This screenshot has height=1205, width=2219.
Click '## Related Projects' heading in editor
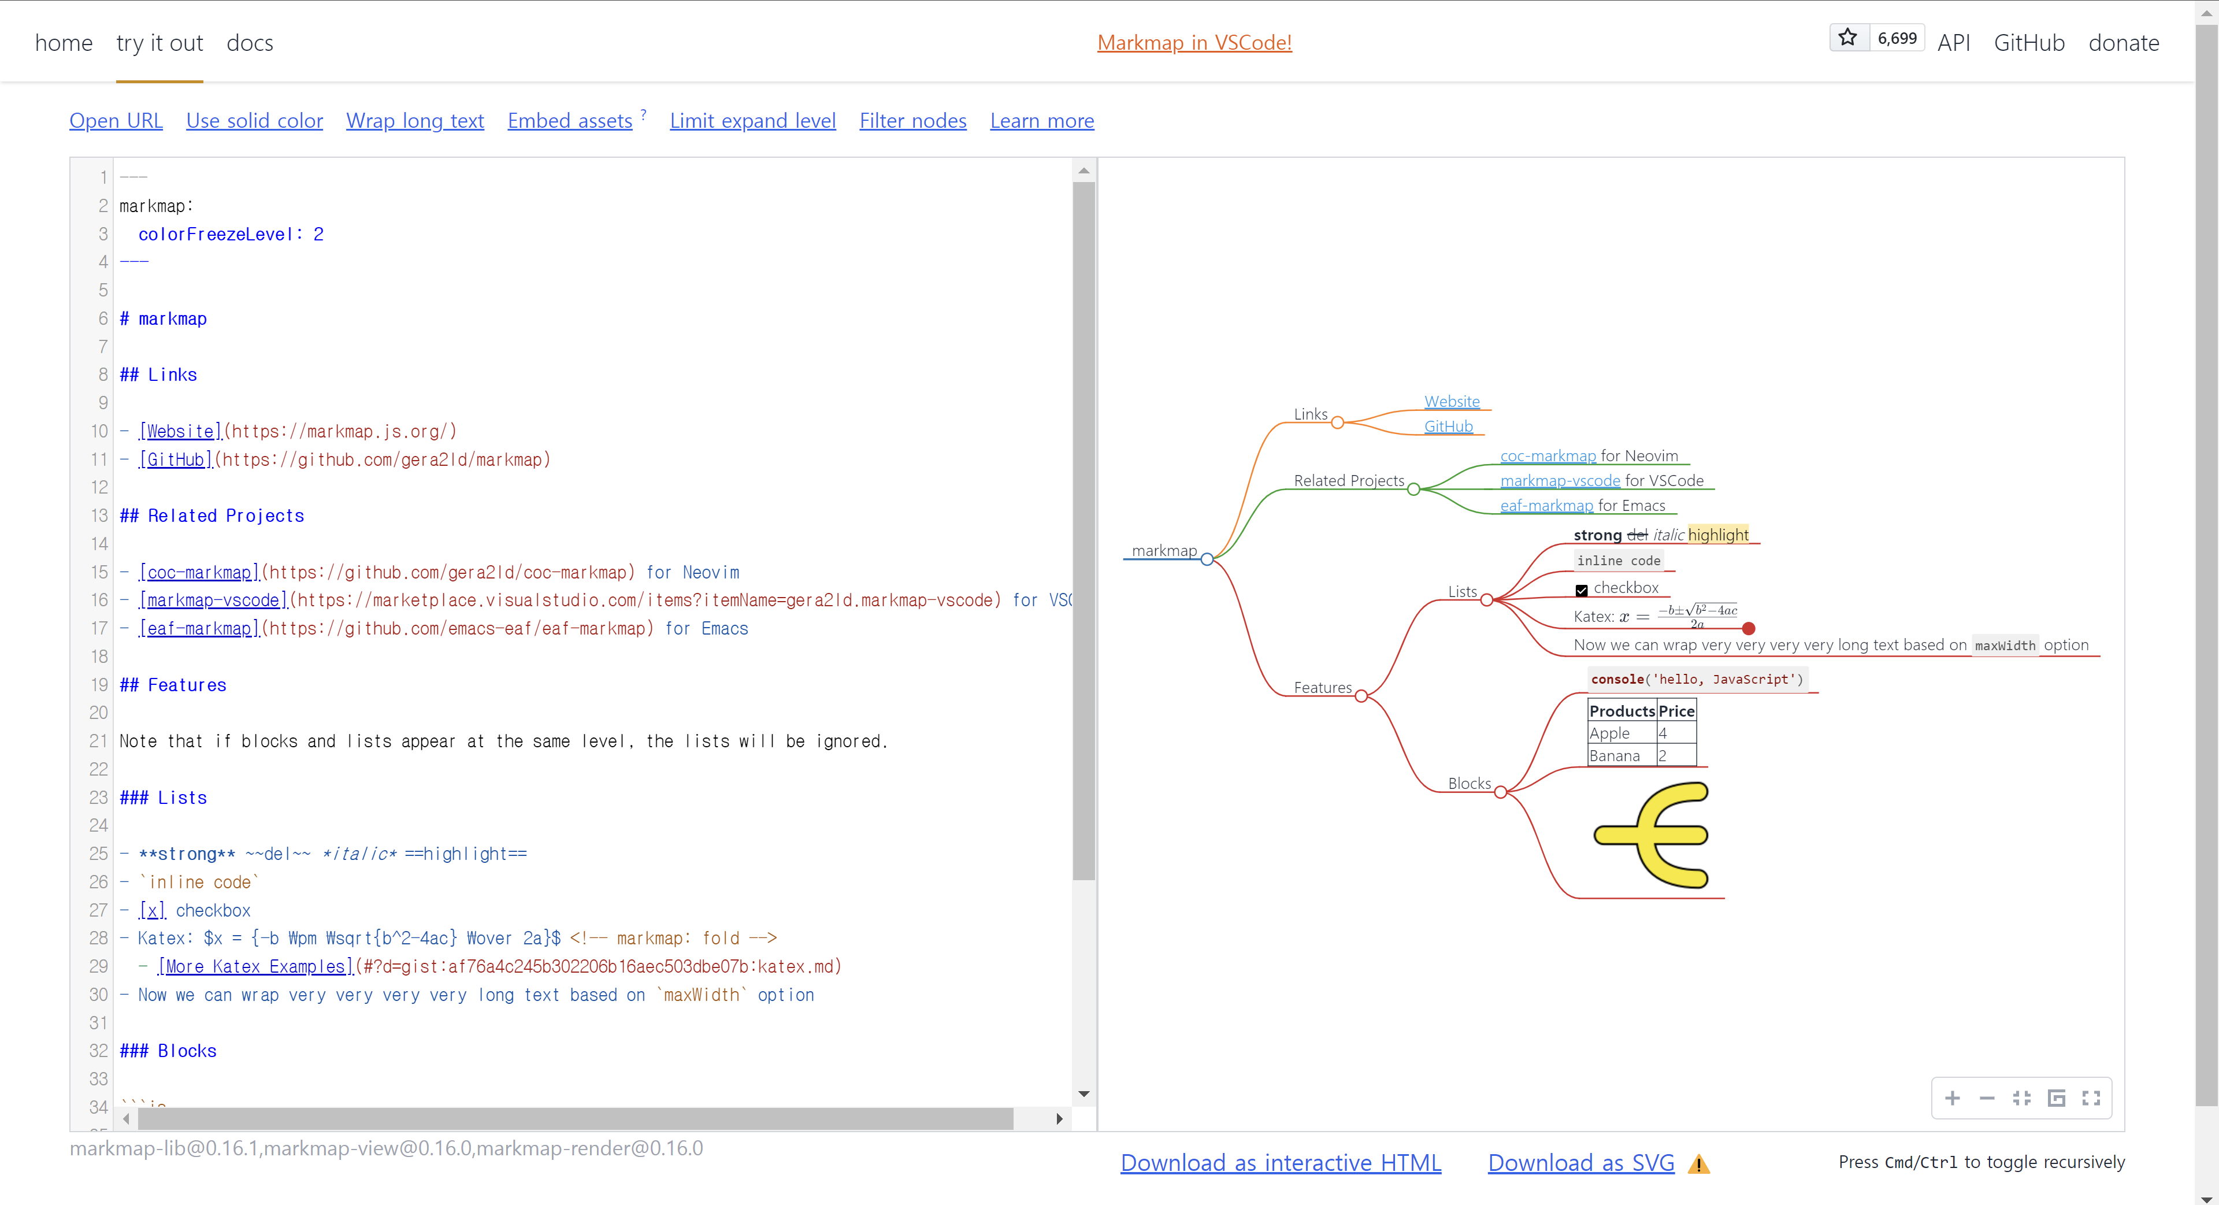coord(212,516)
